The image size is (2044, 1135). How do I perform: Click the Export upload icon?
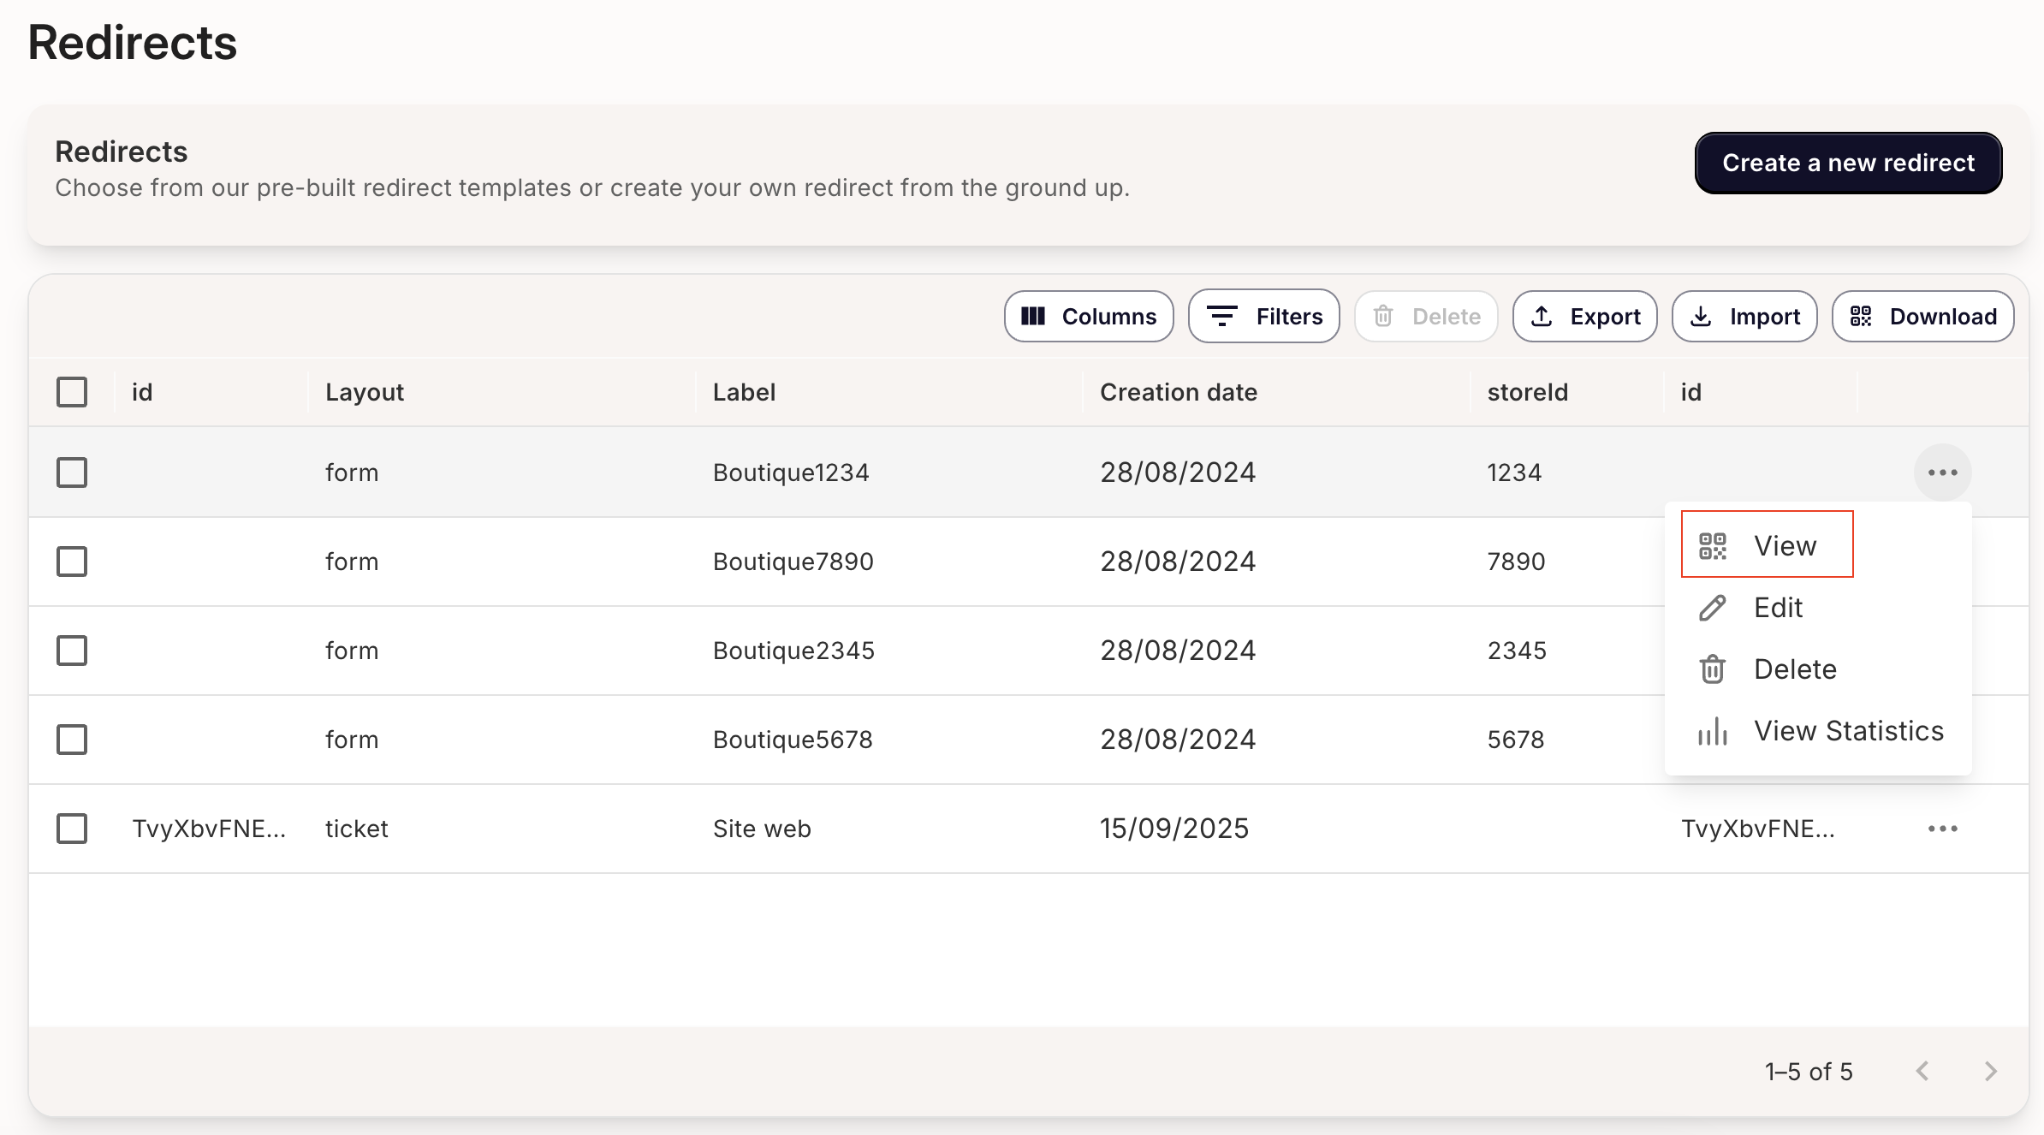[1542, 316]
